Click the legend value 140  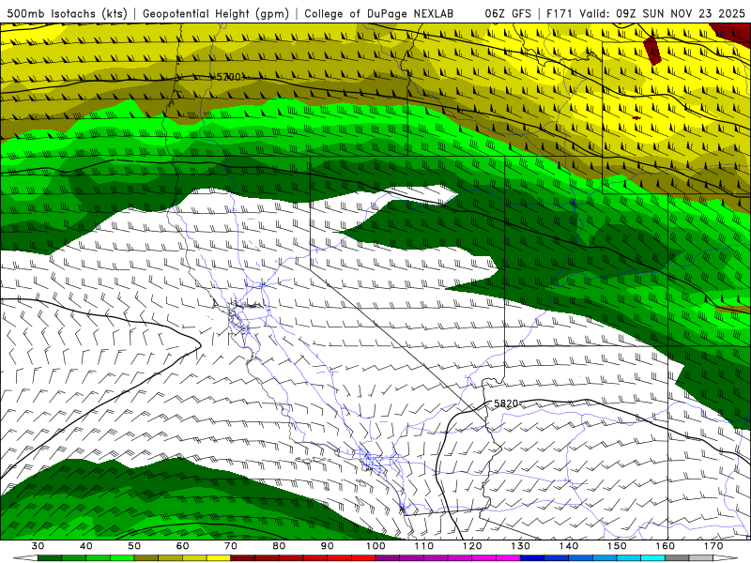click(x=569, y=546)
